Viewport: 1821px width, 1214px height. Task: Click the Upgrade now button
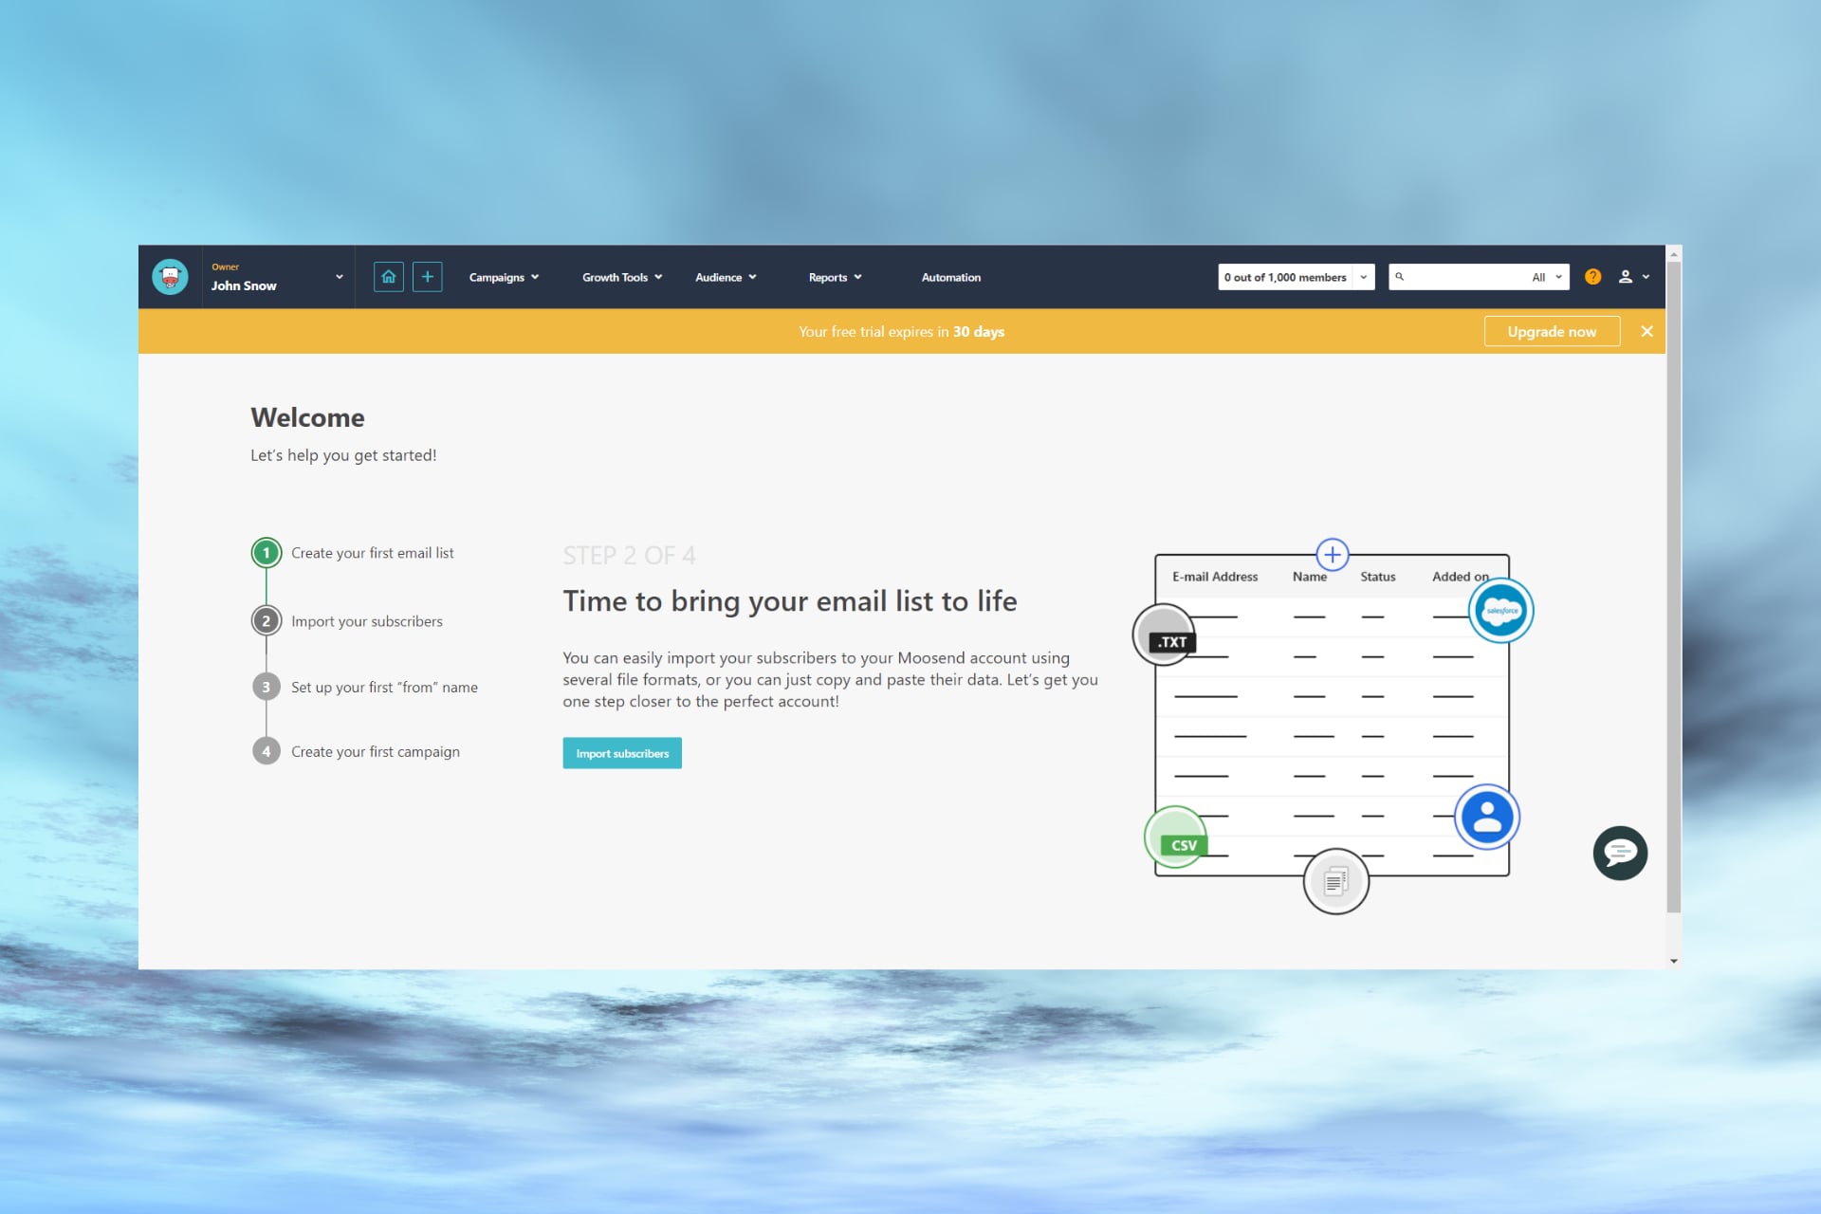click(1552, 331)
